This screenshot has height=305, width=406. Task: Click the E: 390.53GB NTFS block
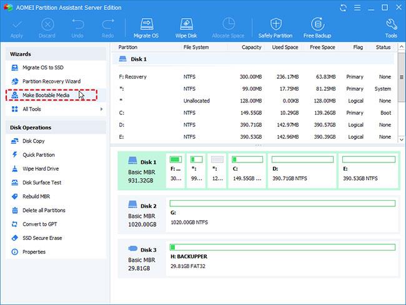(369, 170)
